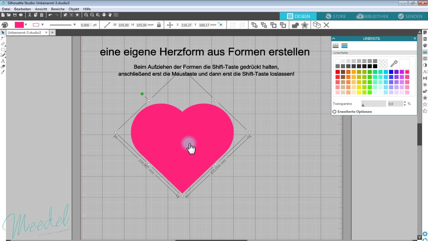Click the Delete X icon in toolbar
Screen dimensions: 428x241
326,25
